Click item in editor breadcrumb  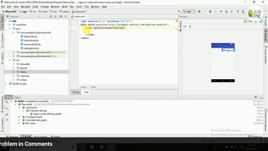coord(93,87)
